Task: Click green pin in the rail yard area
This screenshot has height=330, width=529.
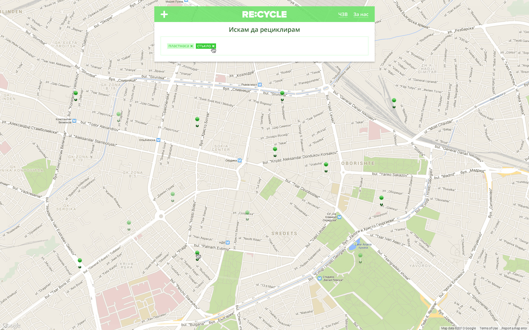Action: [x=394, y=101]
